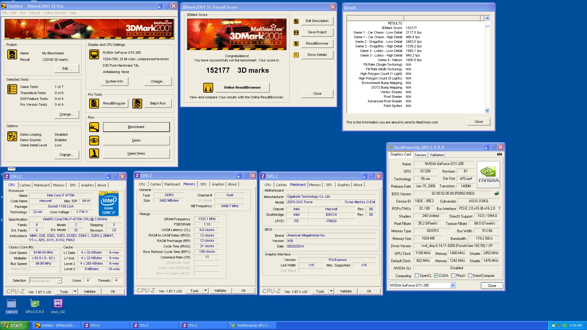
Task: Switch to the Validation tab in GPU-Z
Action: (x=437, y=155)
